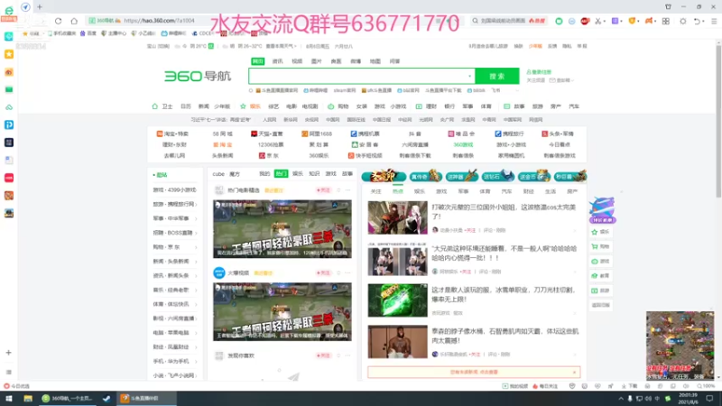This screenshot has height=406, width=722.
Task: Click the floating game video in corner
Action: coord(680,346)
